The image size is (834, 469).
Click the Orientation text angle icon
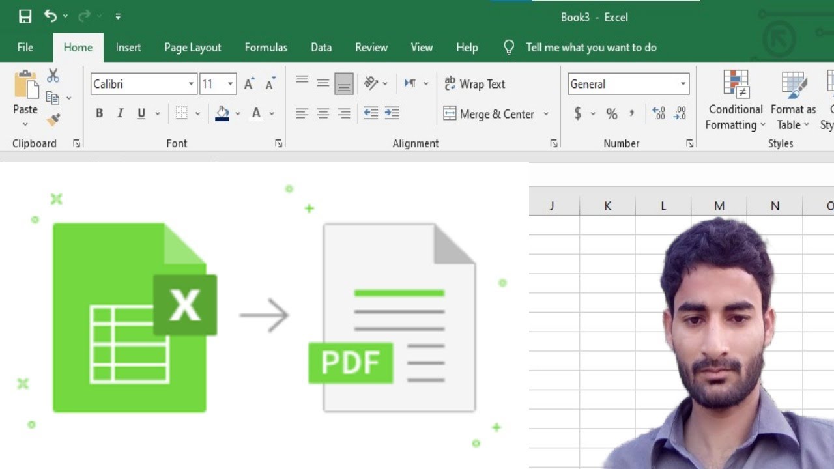[x=371, y=83]
